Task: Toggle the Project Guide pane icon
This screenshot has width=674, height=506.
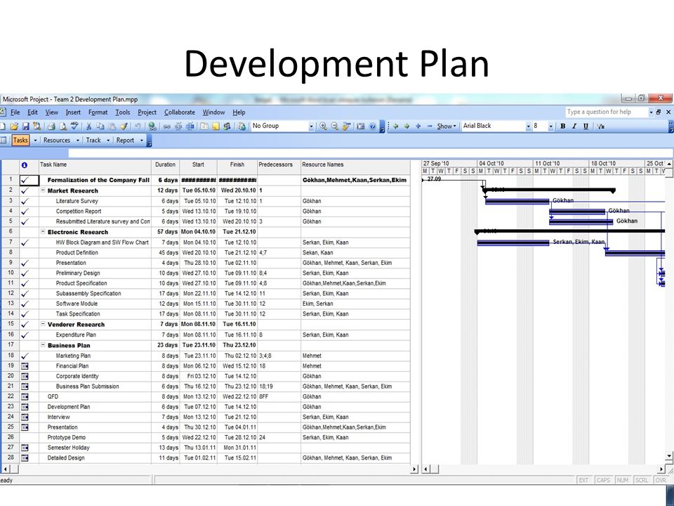Action: (4, 141)
